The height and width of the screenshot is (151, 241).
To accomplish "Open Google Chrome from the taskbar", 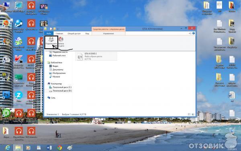I will (x=59, y=148).
